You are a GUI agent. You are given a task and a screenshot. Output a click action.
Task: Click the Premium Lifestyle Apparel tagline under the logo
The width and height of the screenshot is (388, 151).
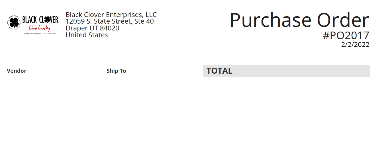click(x=39, y=34)
